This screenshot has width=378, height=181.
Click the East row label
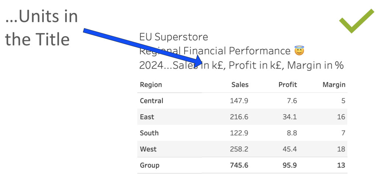[147, 117]
